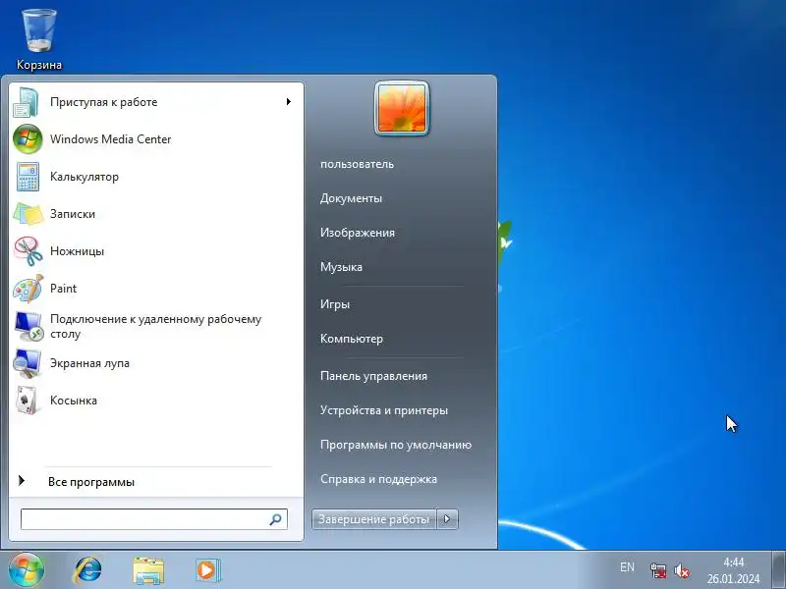Viewport: 786px width, 589px height.
Task: Open Internet Explorer from taskbar
Action: (87, 570)
